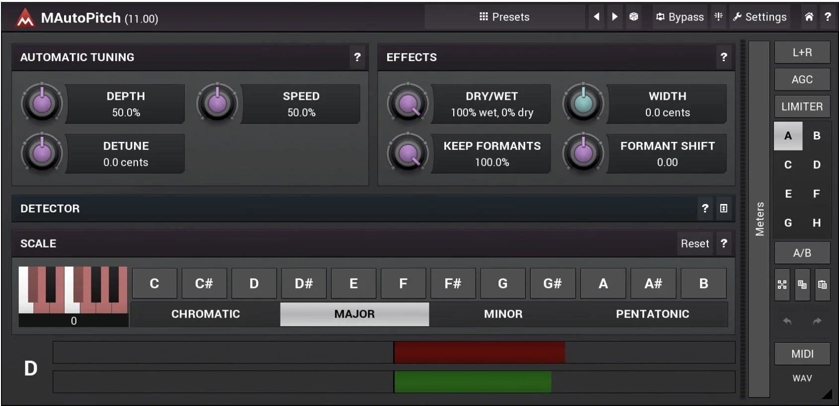Click the A/B comparison button
Viewport: 839px width, 406px height.
[x=802, y=253]
